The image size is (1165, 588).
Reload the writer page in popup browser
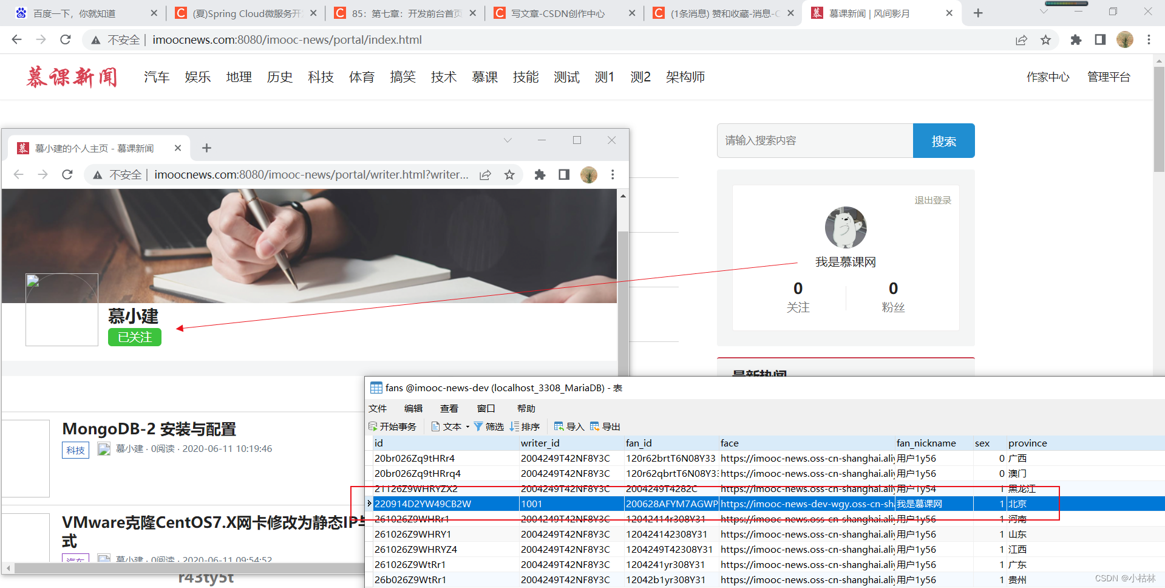click(x=67, y=175)
